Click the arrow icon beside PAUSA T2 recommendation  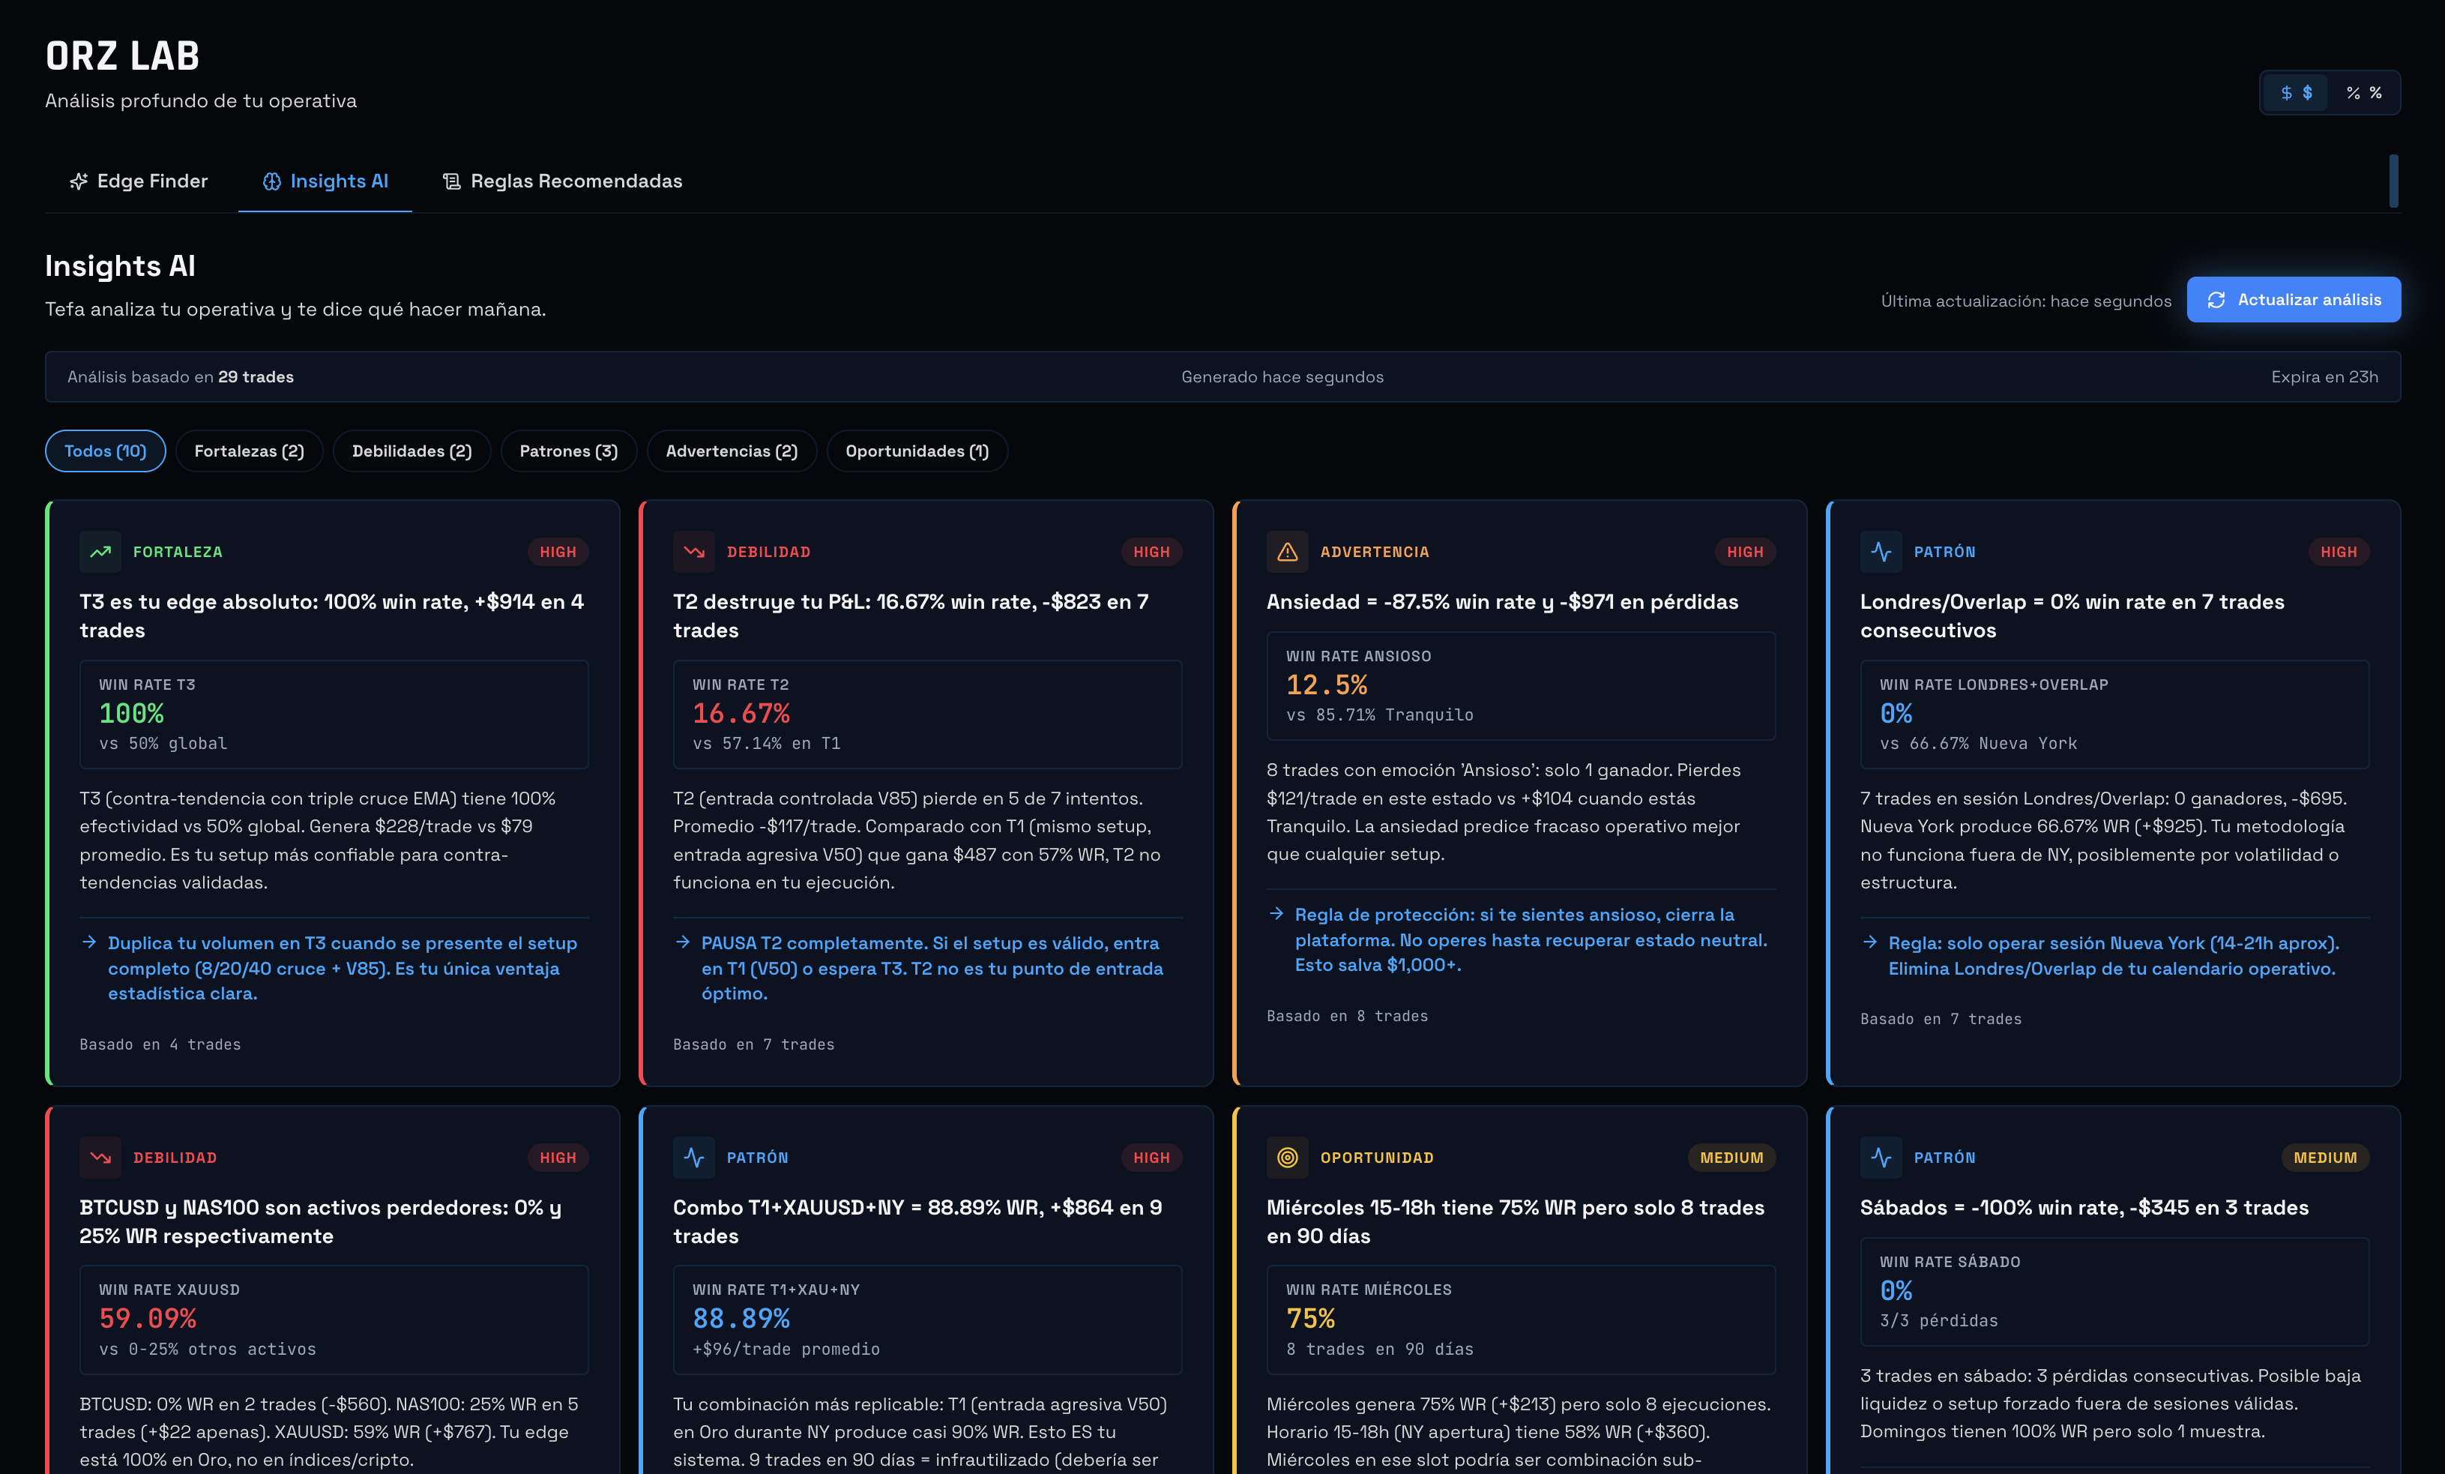click(x=683, y=942)
